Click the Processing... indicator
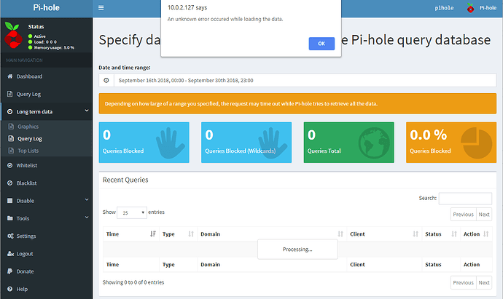Screen dimensions: 503x299 click(297, 250)
